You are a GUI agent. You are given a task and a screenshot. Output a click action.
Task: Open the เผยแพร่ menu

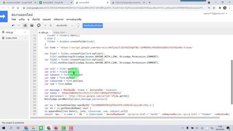(47, 19)
